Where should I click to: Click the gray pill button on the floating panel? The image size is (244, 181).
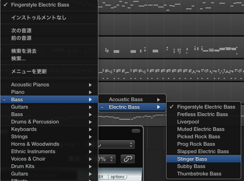136,131
